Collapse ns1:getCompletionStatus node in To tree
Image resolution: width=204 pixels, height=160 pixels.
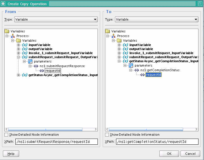point(131,70)
